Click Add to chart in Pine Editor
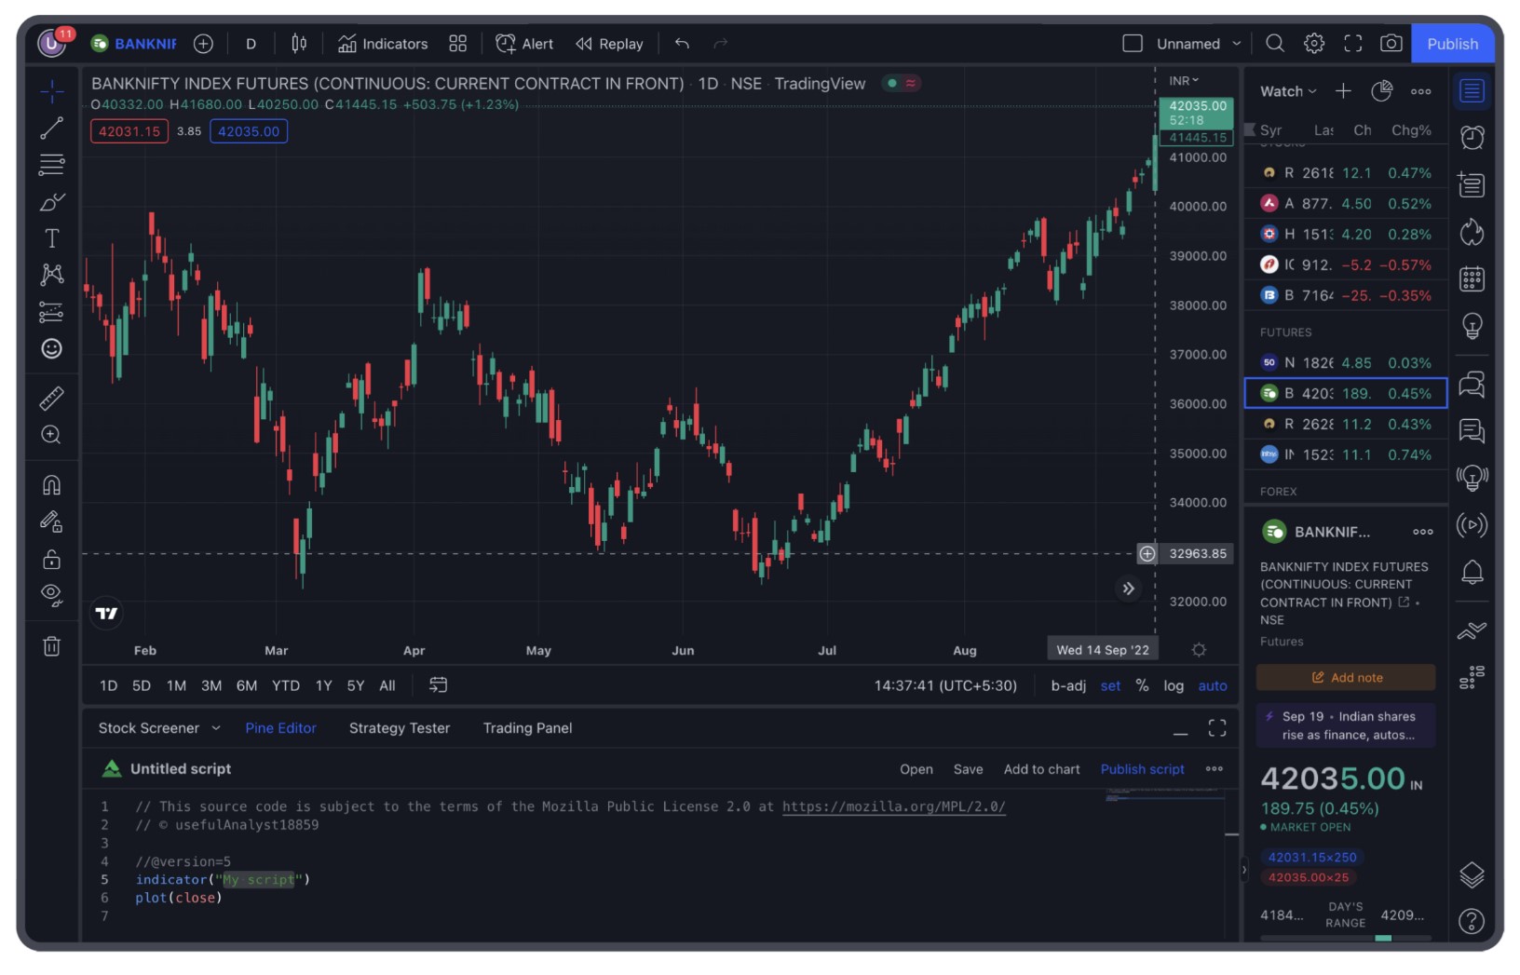1520x975 pixels. coord(1041,769)
